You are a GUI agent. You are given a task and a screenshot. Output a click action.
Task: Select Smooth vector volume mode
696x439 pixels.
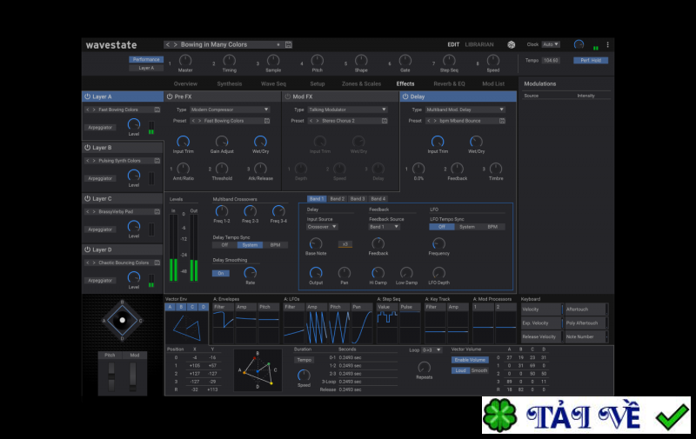point(479,370)
